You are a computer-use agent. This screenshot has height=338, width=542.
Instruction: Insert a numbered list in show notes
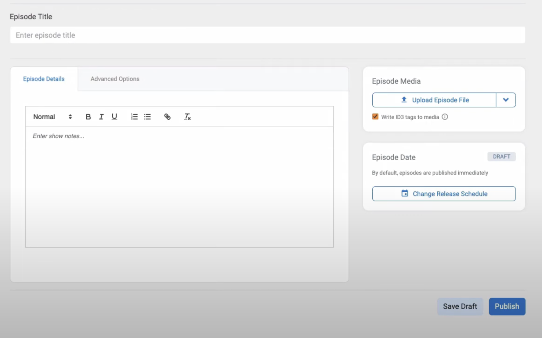coord(134,117)
